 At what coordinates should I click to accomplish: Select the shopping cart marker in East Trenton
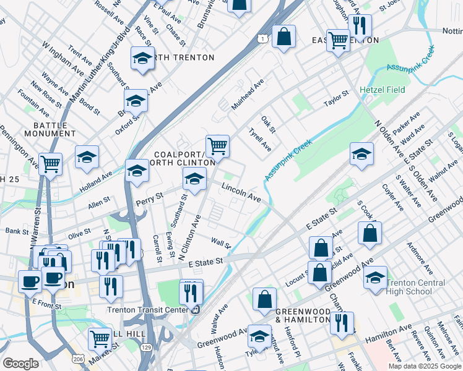tap(338, 41)
